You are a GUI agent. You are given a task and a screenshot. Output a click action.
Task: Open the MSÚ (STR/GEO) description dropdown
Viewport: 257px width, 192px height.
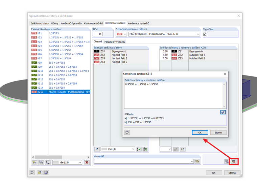[198, 34]
